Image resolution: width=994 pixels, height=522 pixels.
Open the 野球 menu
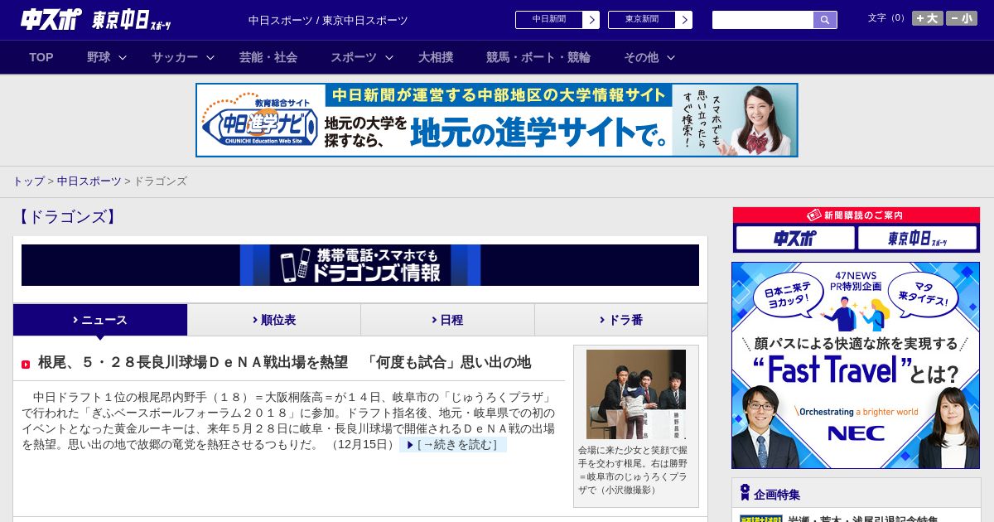click(99, 57)
